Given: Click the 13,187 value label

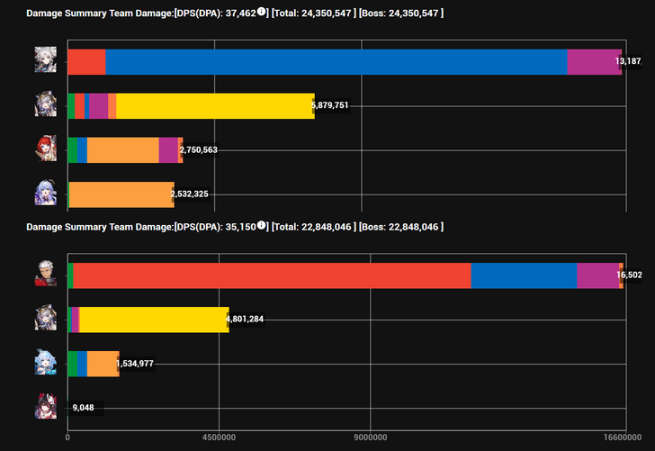Looking at the screenshot, I should pos(629,61).
